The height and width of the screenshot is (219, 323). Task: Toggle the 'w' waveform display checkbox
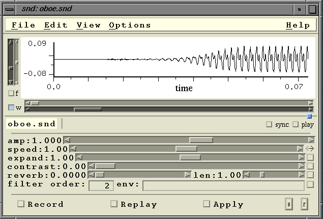point(11,107)
